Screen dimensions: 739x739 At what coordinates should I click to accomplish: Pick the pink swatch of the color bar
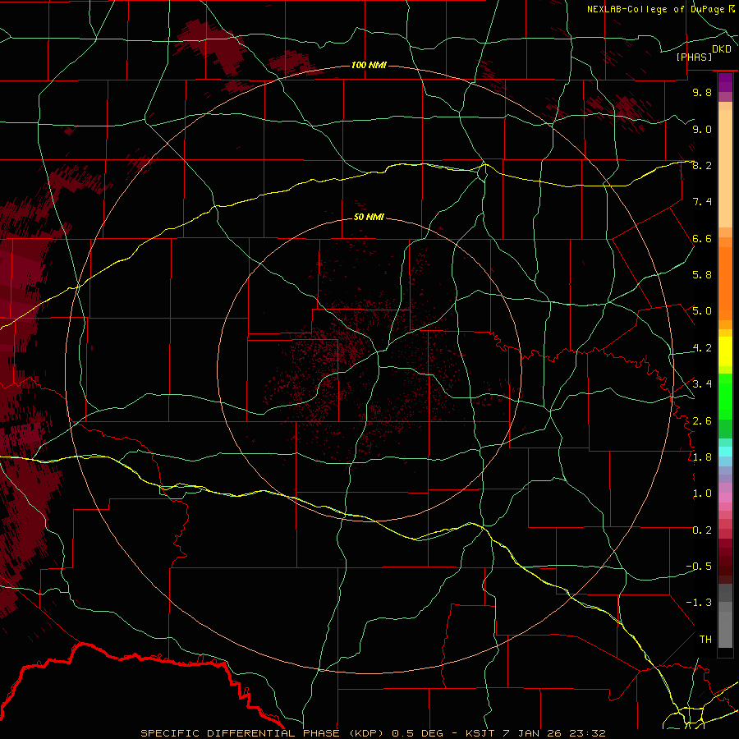point(725,498)
